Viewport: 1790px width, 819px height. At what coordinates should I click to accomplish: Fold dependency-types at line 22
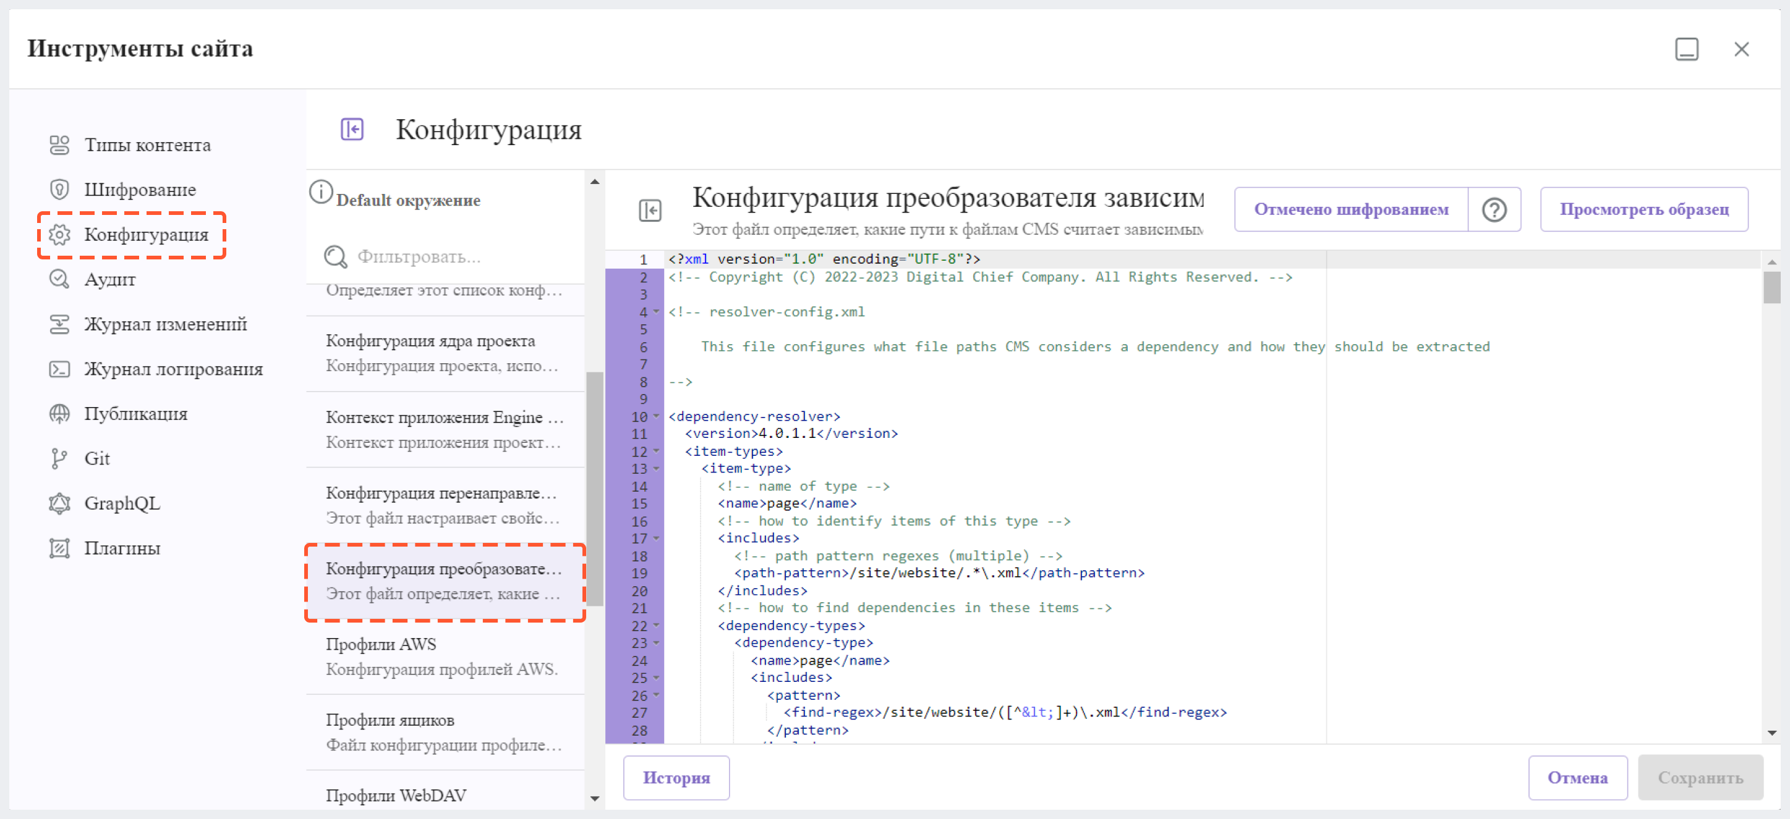pos(655,625)
